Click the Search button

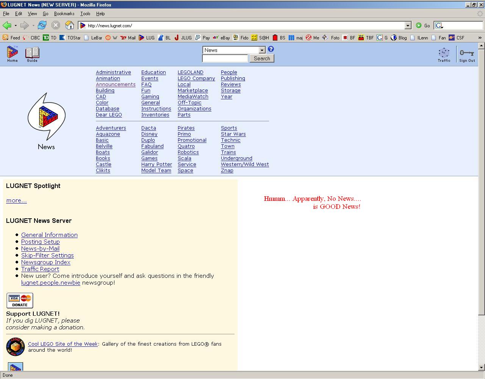point(262,58)
